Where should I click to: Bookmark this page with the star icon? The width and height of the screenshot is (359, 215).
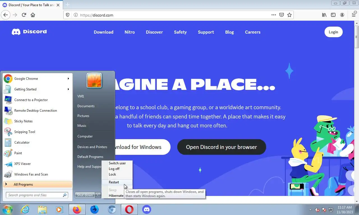coord(289,15)
